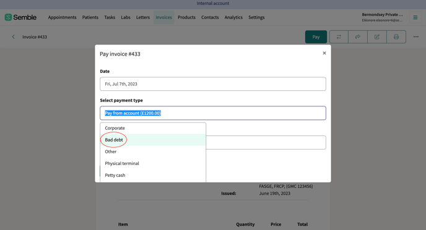Choose Petty cash payment option
The height and width of the screenshot is (230, 426).
153,175
